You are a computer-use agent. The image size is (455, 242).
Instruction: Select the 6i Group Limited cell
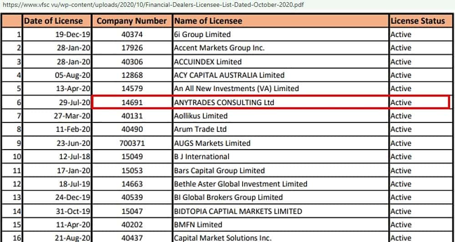tap(202, 35)
